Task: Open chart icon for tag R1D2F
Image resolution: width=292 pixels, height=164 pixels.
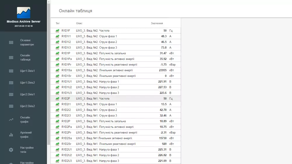Action: [57, 99]
